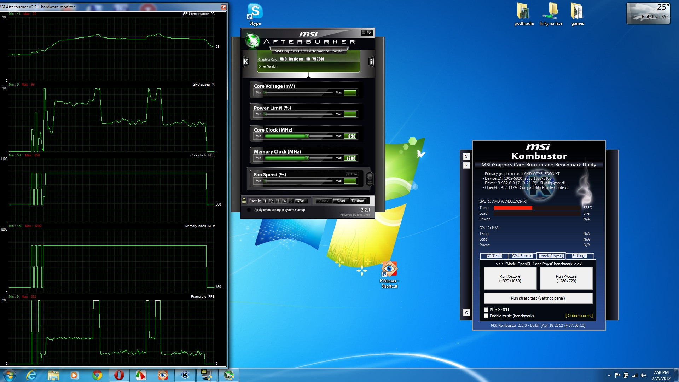
Task: Click the Core Clock slider handle
Action: (x=307, y=136)
